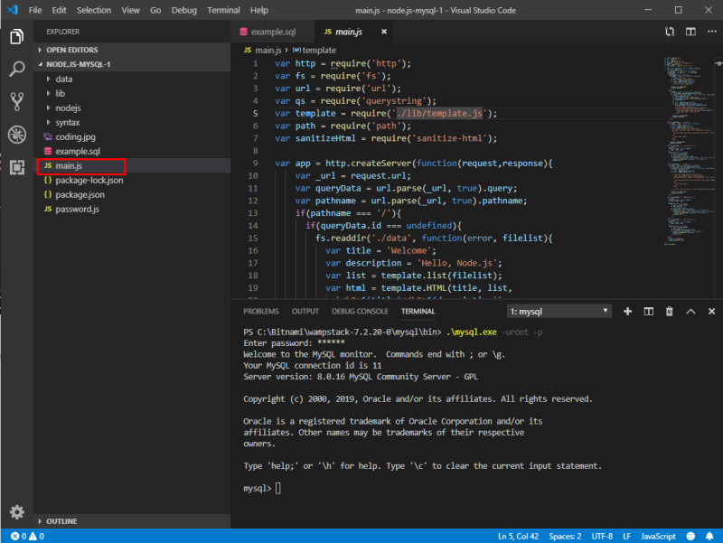723x543 pixels.
Task: Split the terminal panel
Action: [648, 312]
